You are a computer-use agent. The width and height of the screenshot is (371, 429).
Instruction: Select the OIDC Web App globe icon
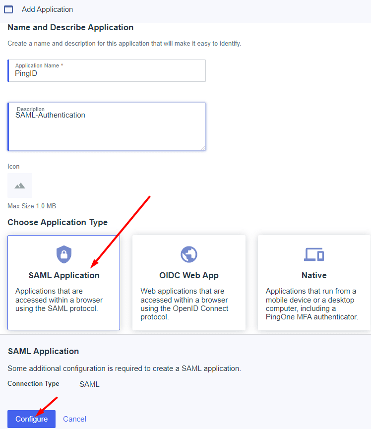click(x=189, y=254)
